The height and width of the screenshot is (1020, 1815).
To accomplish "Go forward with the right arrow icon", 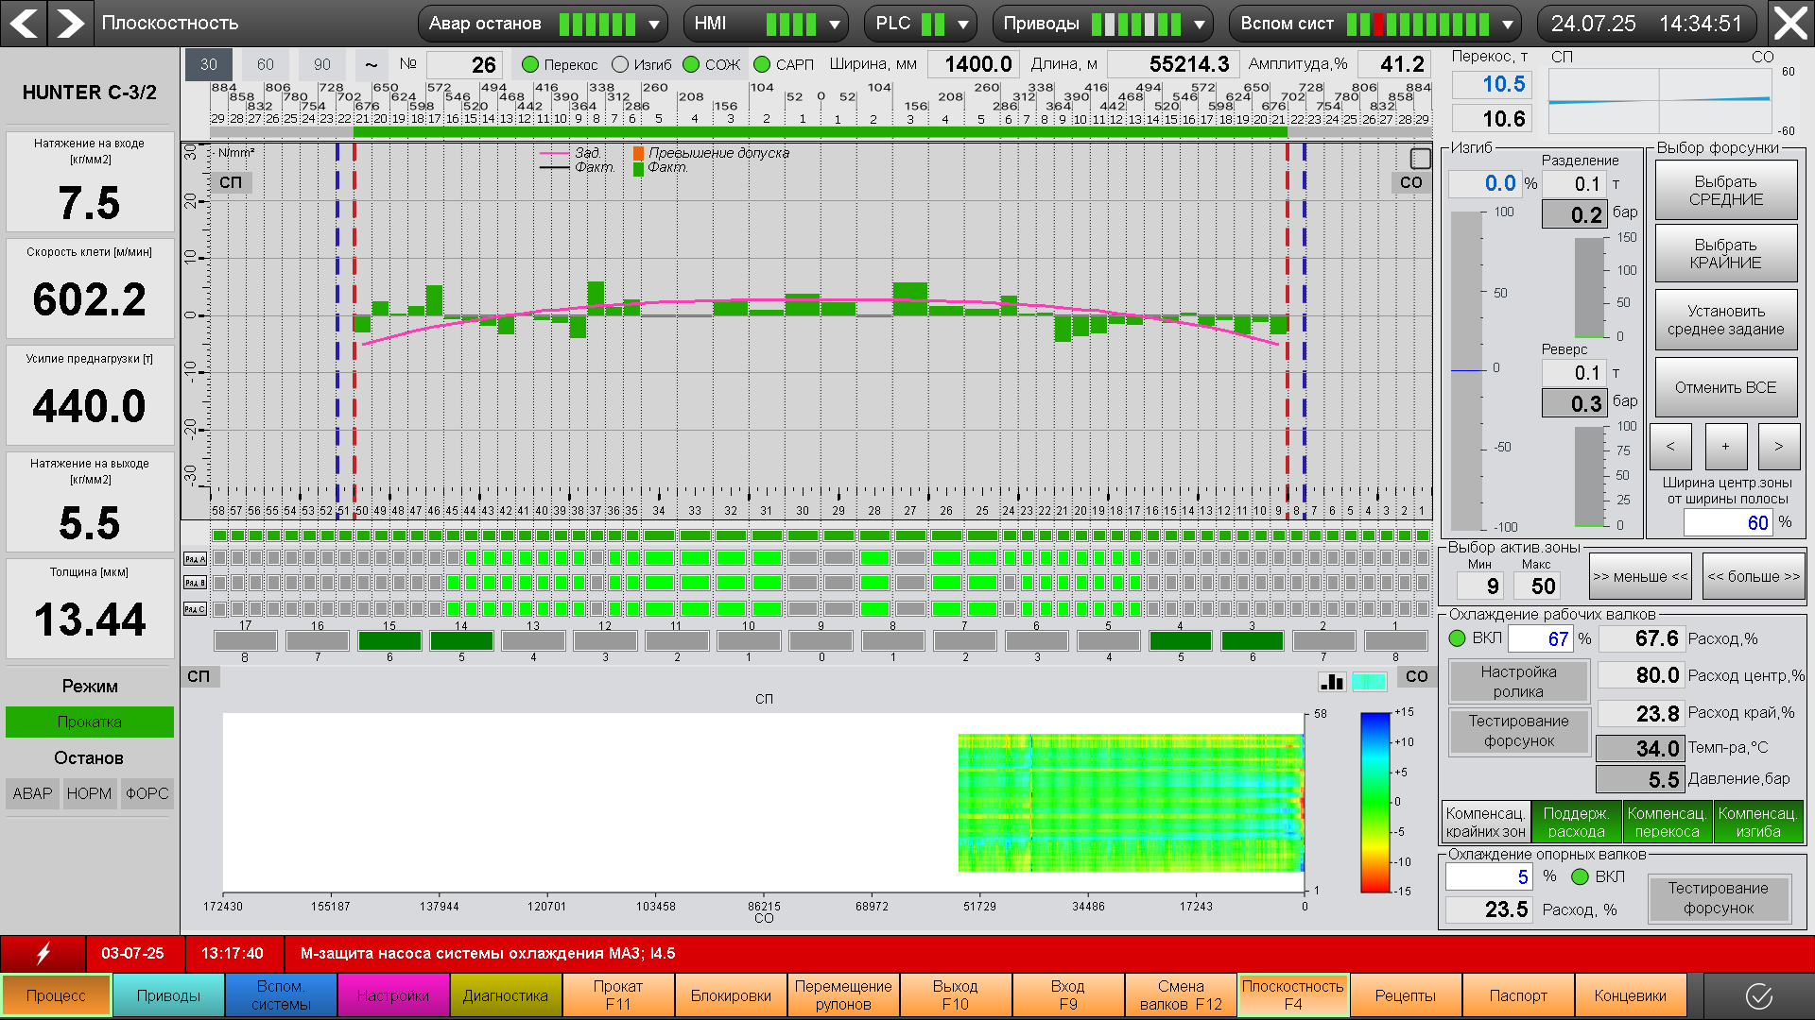I will [x=69, y=23].
